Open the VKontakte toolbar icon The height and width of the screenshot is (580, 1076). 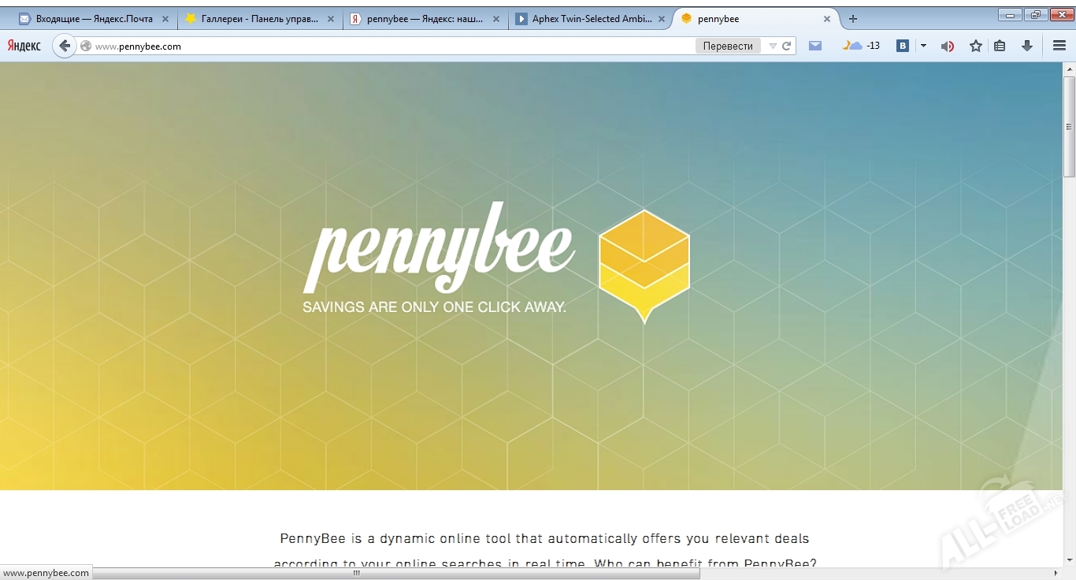point(903,46)
